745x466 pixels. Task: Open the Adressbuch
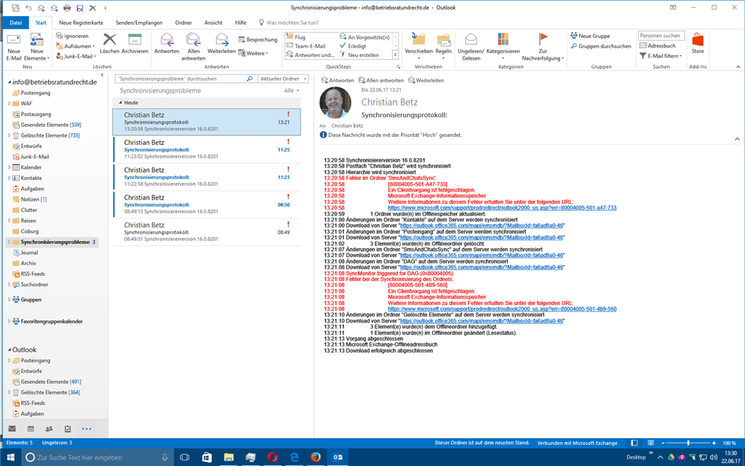[657, 46]
